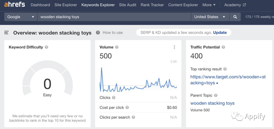This screenshot has height=129, width=274.
Task: Click help icon next to Parent Topic
Action: pyautogui.click(x=216, y=95)
